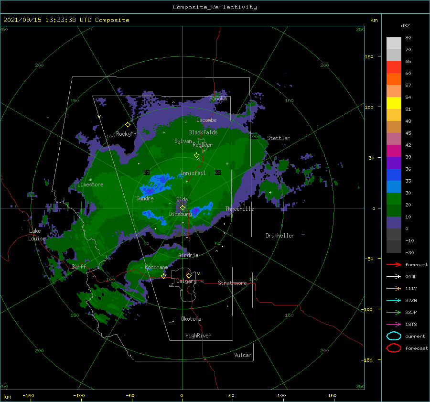Click the Composite_Reflectivity title
The width and height of the screenshot is (430, 402).
pyautogui.click(x=215, y=7)
